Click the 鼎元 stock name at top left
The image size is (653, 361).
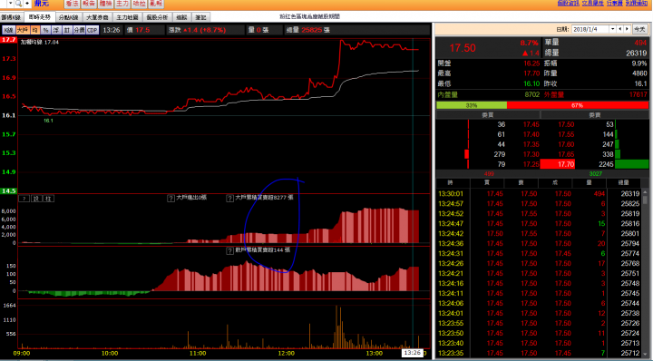click(41, 4)
